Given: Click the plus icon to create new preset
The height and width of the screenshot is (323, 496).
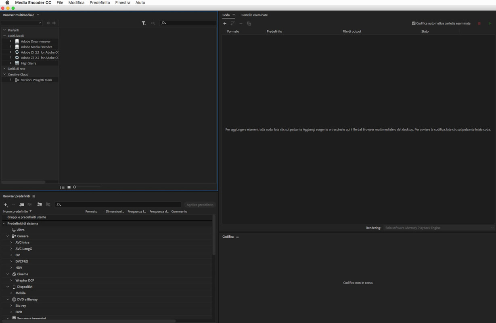Looking at the screenshot, I should tap(6, 205).
